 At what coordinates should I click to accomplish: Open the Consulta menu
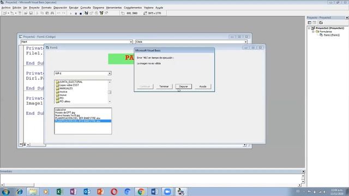click(86, 8)
